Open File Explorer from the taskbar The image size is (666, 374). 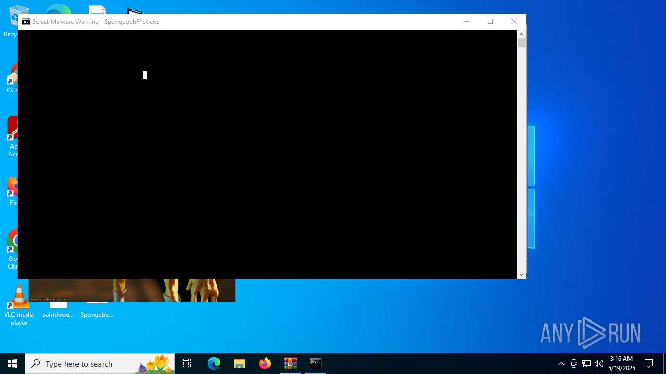[x=239, y=364]
